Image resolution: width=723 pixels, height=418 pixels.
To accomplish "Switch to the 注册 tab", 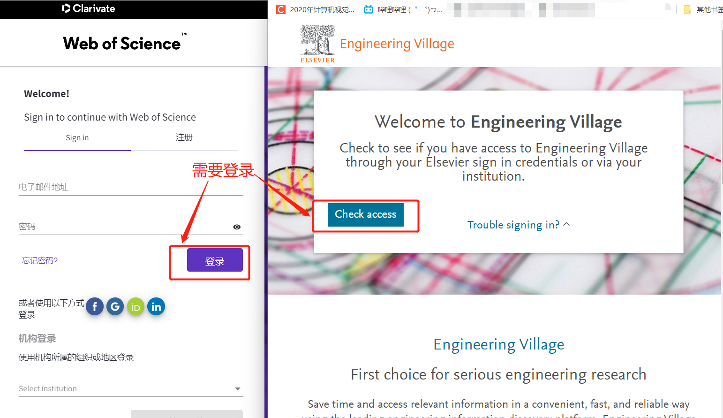I will coord(184,137).
